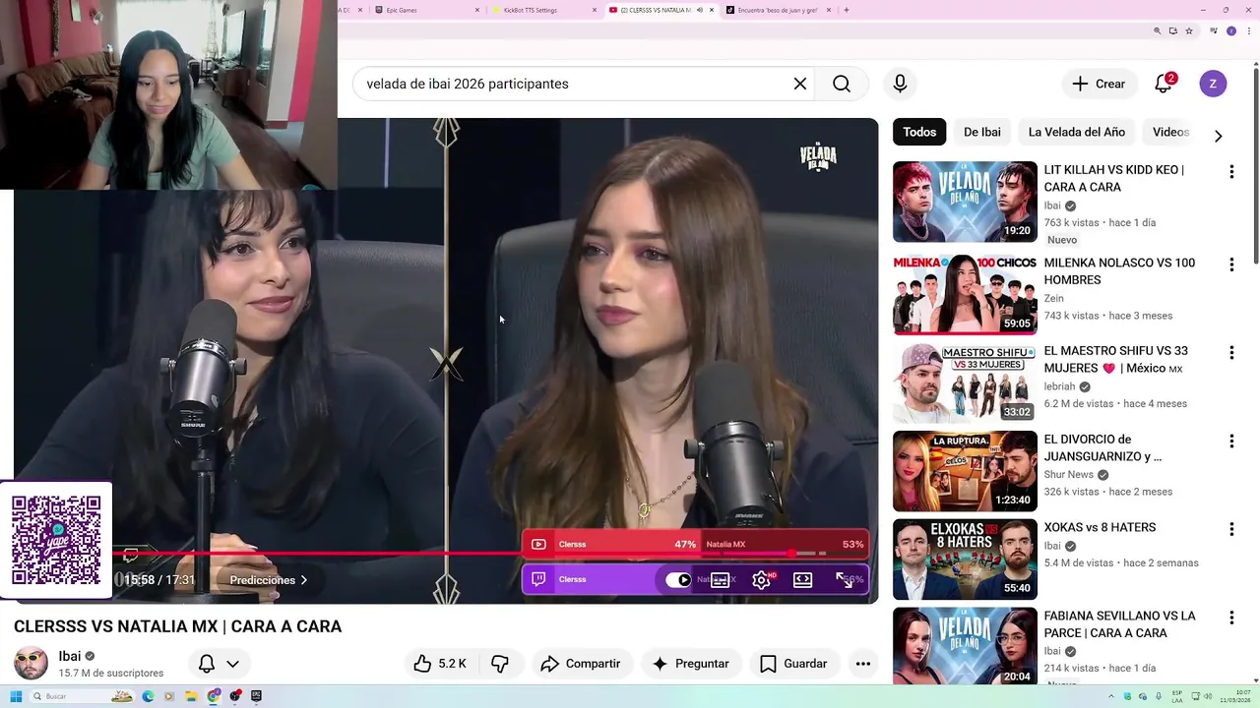Open options for FABIANA SEVILLANO video
Screen dimensions: 1260x708
pos(1231,618)
